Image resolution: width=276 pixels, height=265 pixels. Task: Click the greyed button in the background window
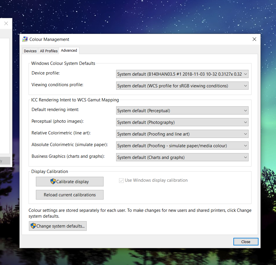pos(5,161)
